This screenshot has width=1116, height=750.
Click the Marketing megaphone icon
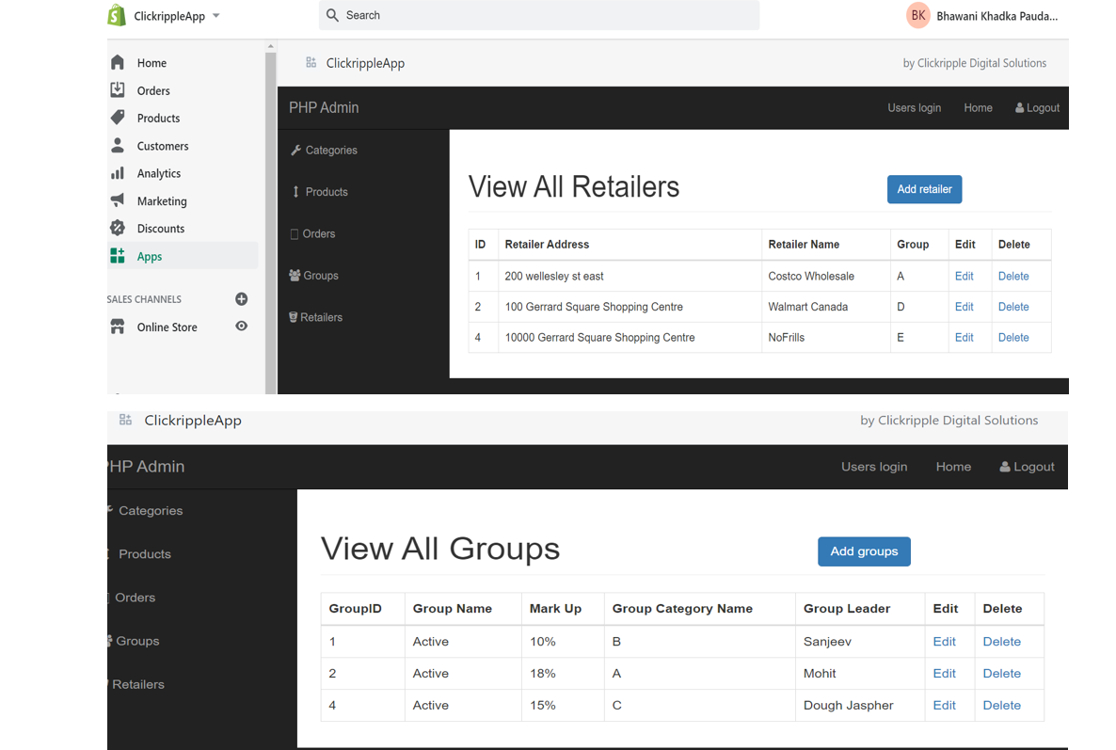(118, 200)
